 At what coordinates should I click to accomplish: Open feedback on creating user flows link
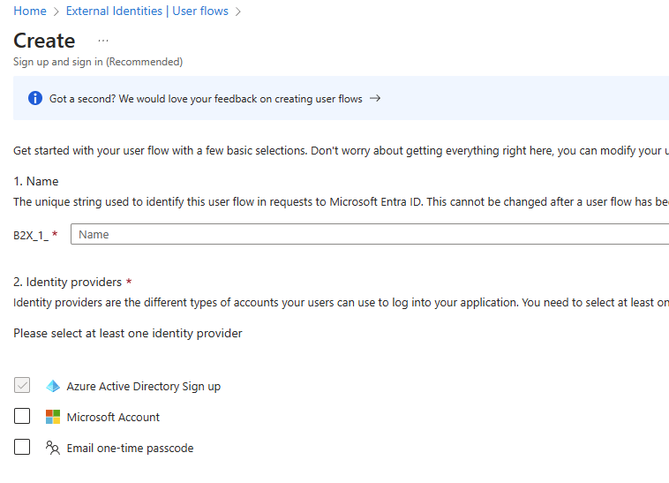point(206,99)
